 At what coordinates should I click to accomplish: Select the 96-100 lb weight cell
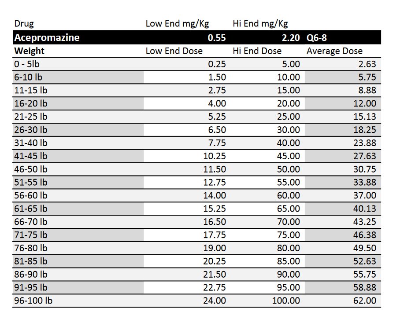pos(33,301)
